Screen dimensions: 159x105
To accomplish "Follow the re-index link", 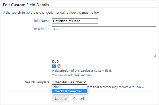I will (x=138, y=87).
